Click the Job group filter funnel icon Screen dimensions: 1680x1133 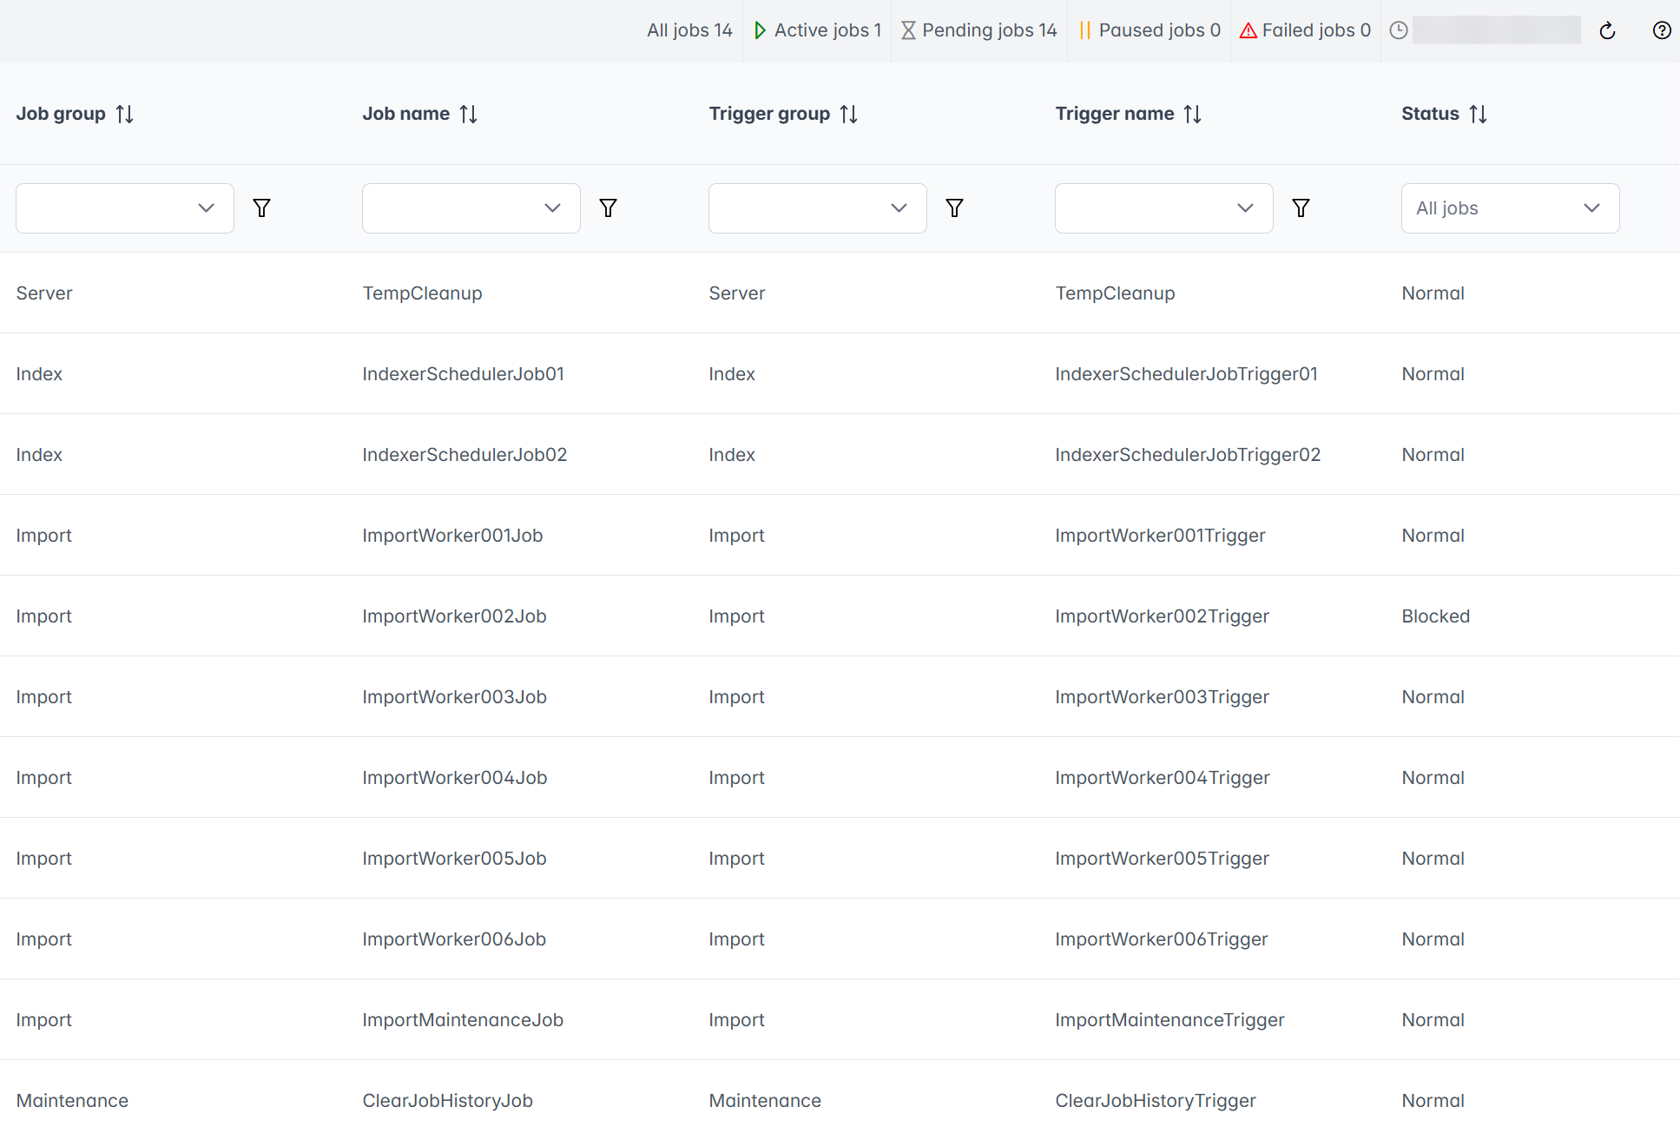click(x=261, y=208)
